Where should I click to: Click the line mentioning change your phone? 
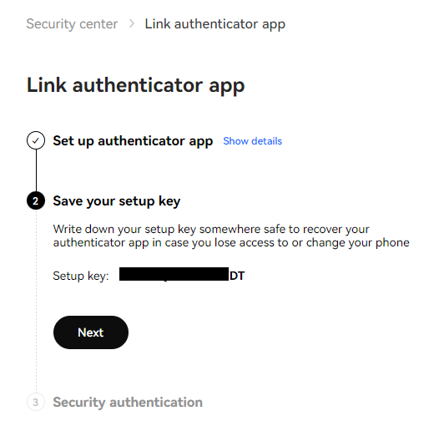coord(231,243)
